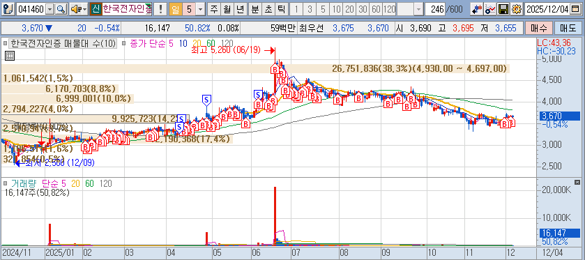Click the 1,061,542(1.5%) profile label
Viewport: 585px width, 260px height.
pos(38,78)
